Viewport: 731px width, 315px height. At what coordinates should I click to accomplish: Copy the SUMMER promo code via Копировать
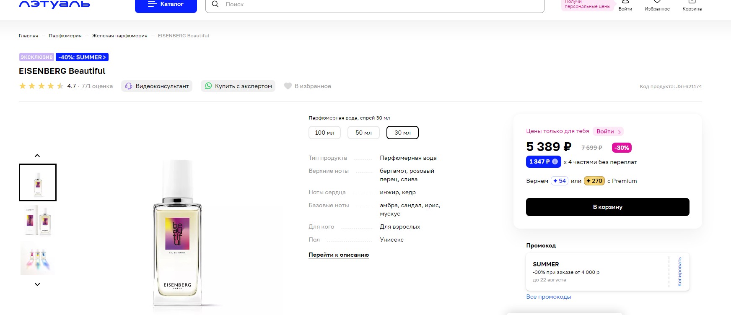click(679, 272)
